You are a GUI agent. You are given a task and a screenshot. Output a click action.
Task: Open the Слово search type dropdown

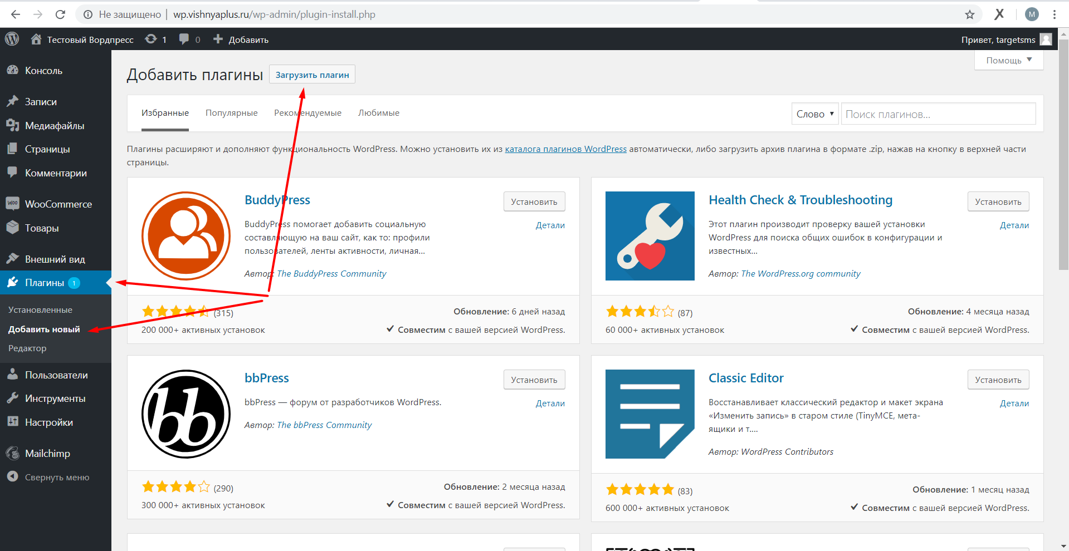(x=815, y=114)
